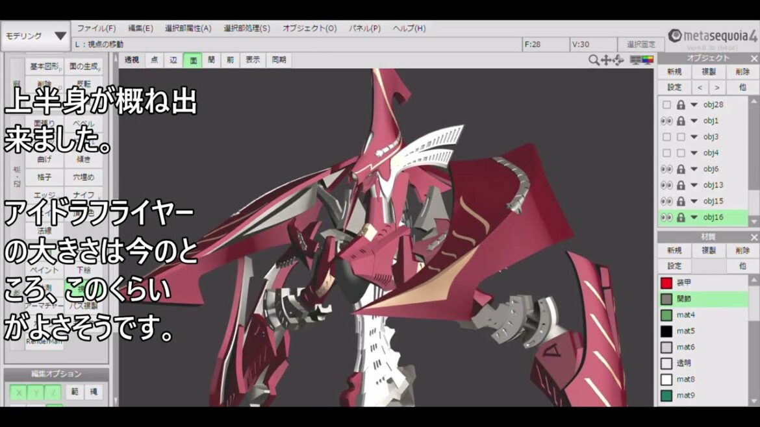This screenshot has width=760, height=427.
Task: Click the four-arrow pan view icon
Action: tap(606, 60)
